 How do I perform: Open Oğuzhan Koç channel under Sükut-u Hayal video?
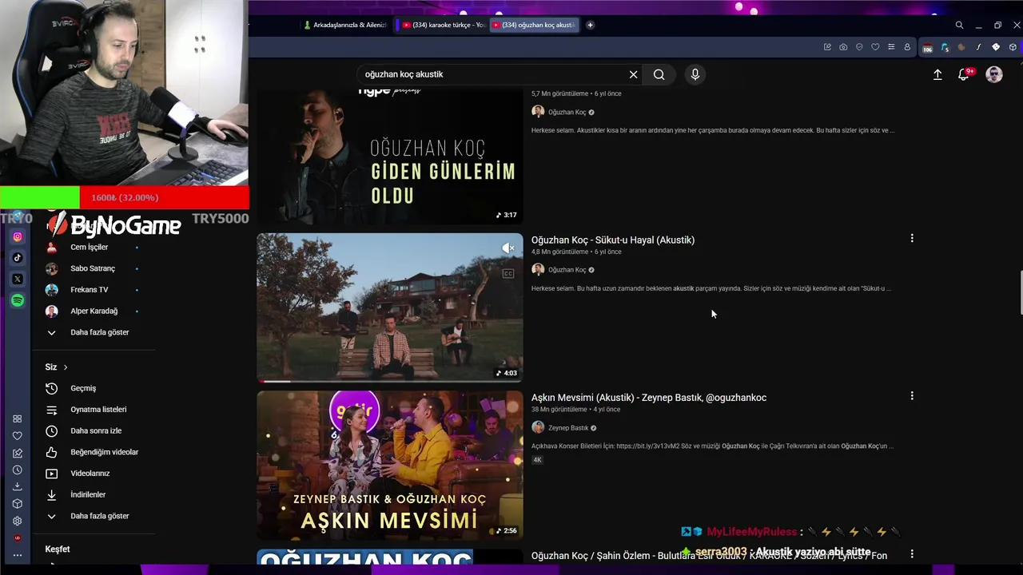(x=567, y=270)
